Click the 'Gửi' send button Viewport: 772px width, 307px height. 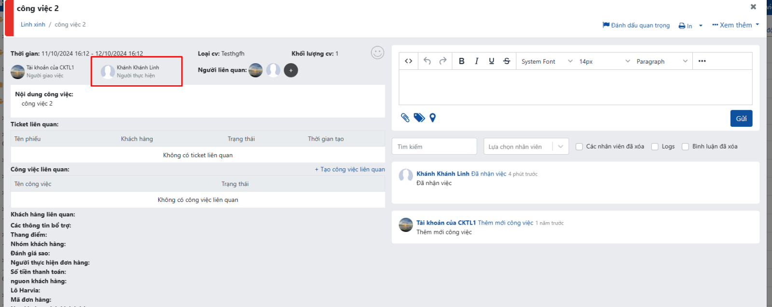tap(741, 119)
